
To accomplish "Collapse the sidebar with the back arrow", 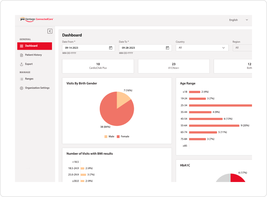I will pyautogui.click(x=50, y=31).
